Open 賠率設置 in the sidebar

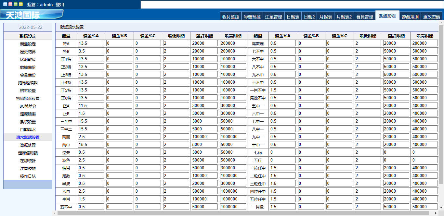pos(28,91)
